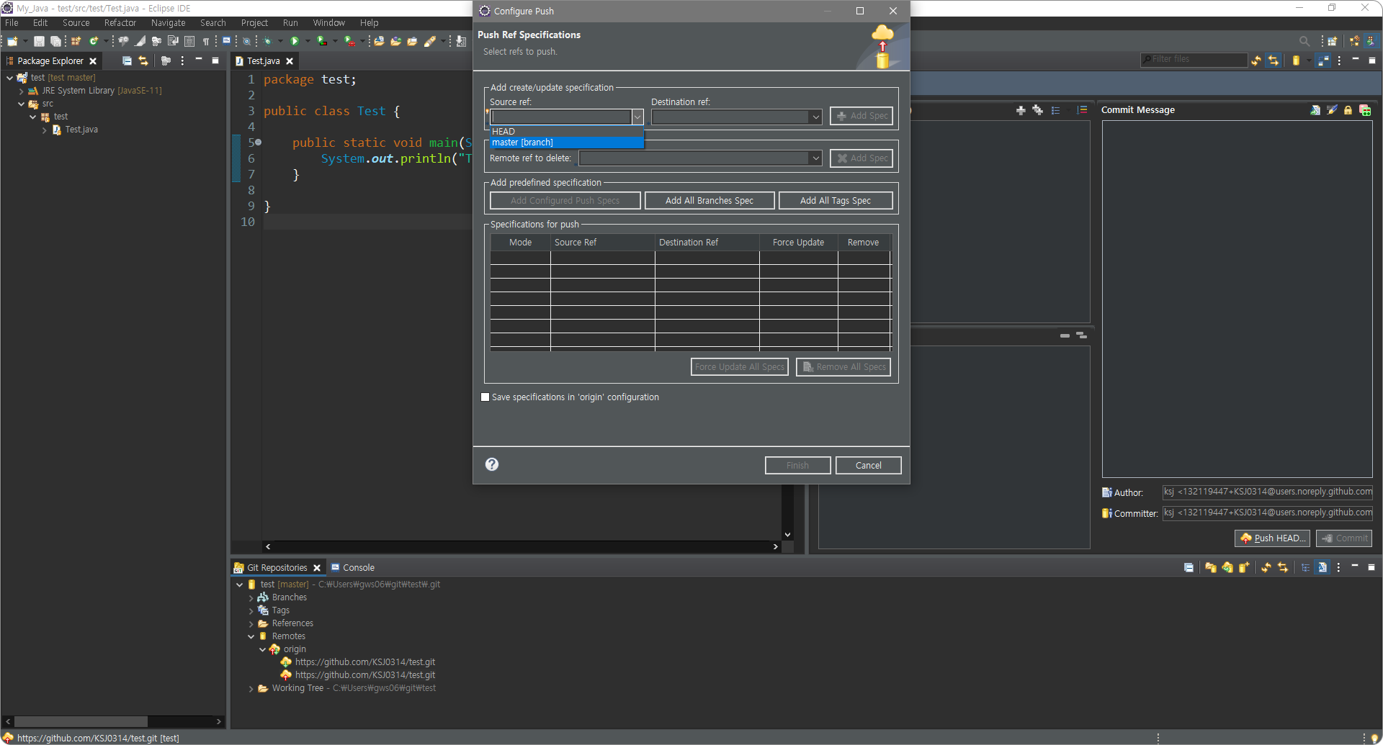Click the New wizard icon in the toolbar
Screen dimensions: 1383x745
click(12, 41)
